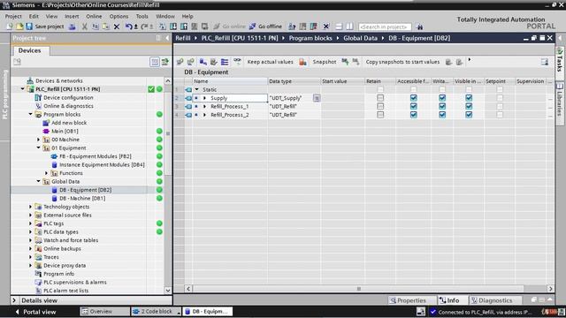Expand the Functions folder
The height and width of the screenshot is (318, 566).
pos(47,173)
